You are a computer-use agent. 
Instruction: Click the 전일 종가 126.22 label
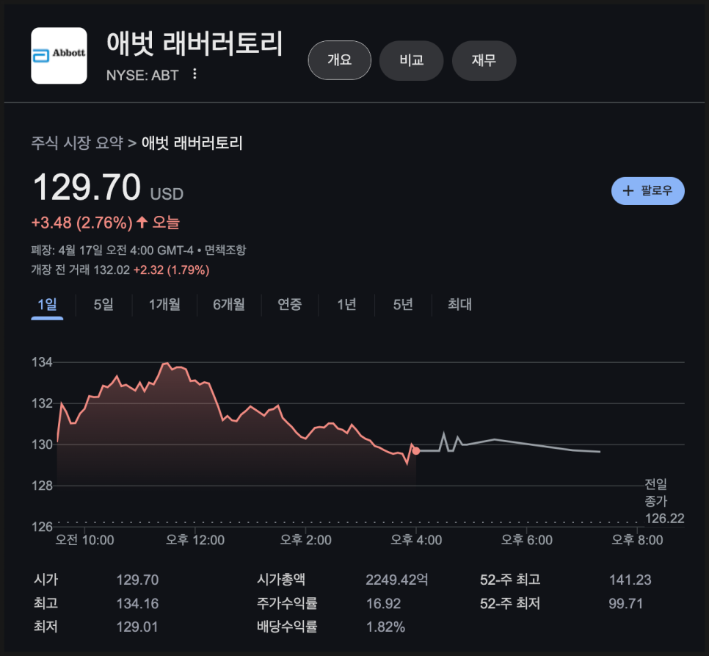(664, 501)
